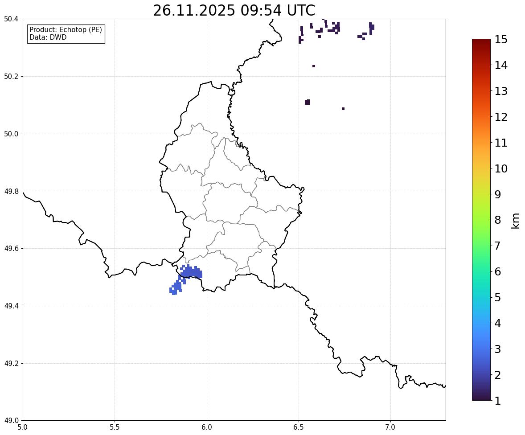
Task: Click the longitude axis label 6.0
Action: coord(207,427)
